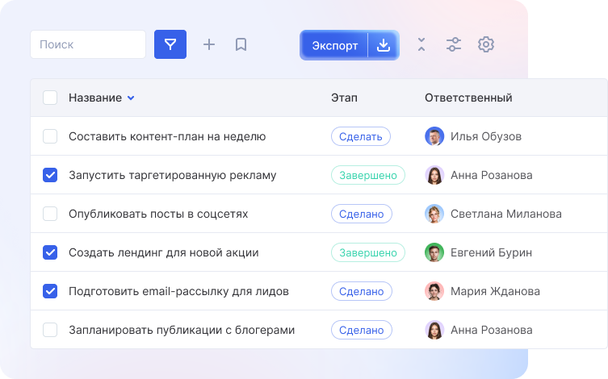This screenshot has width=608, height=379.
Task: Click the download icon beside Экспорт
Action: click(x=384, y=45)
